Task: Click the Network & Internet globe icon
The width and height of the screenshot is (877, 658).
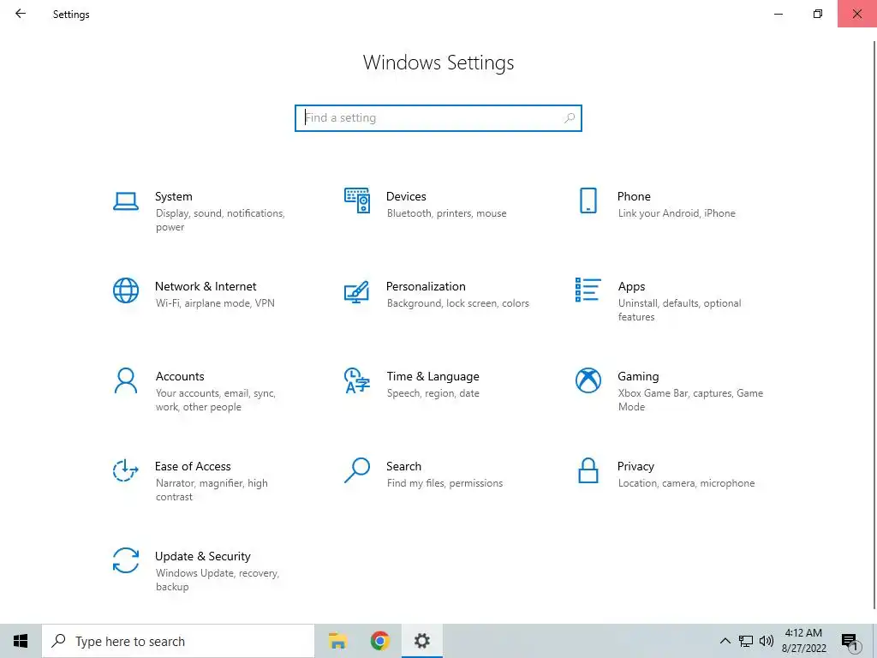Action: point(126,290)
